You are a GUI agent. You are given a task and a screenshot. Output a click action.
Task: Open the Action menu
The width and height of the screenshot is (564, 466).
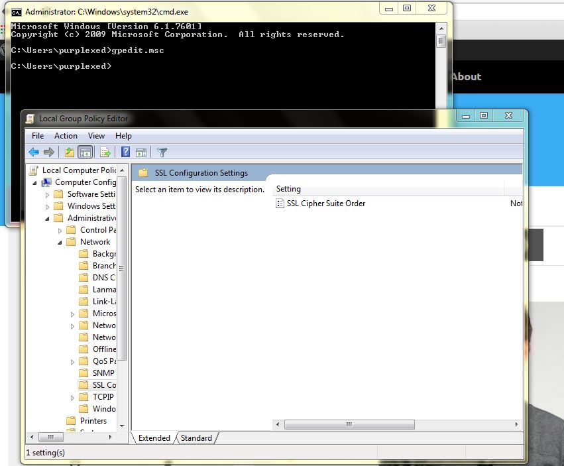[x=66, y=136]
